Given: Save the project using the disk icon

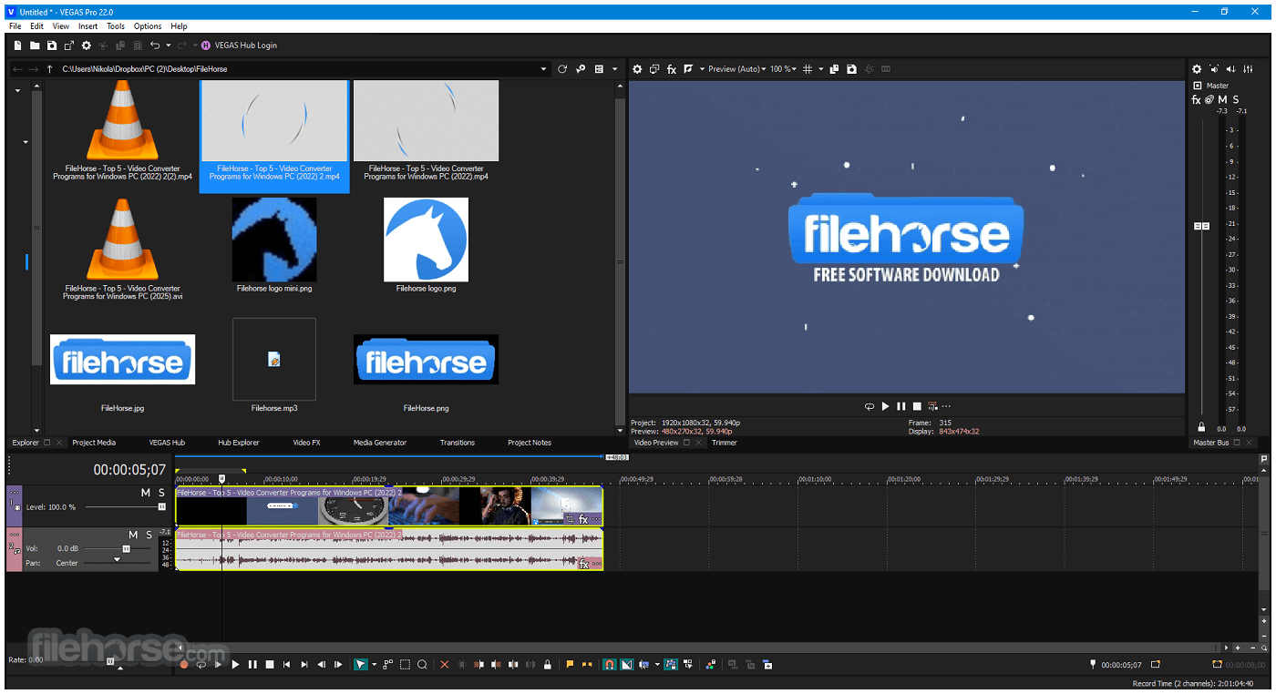Looking at the screenshot, I should tap(52, 46).
